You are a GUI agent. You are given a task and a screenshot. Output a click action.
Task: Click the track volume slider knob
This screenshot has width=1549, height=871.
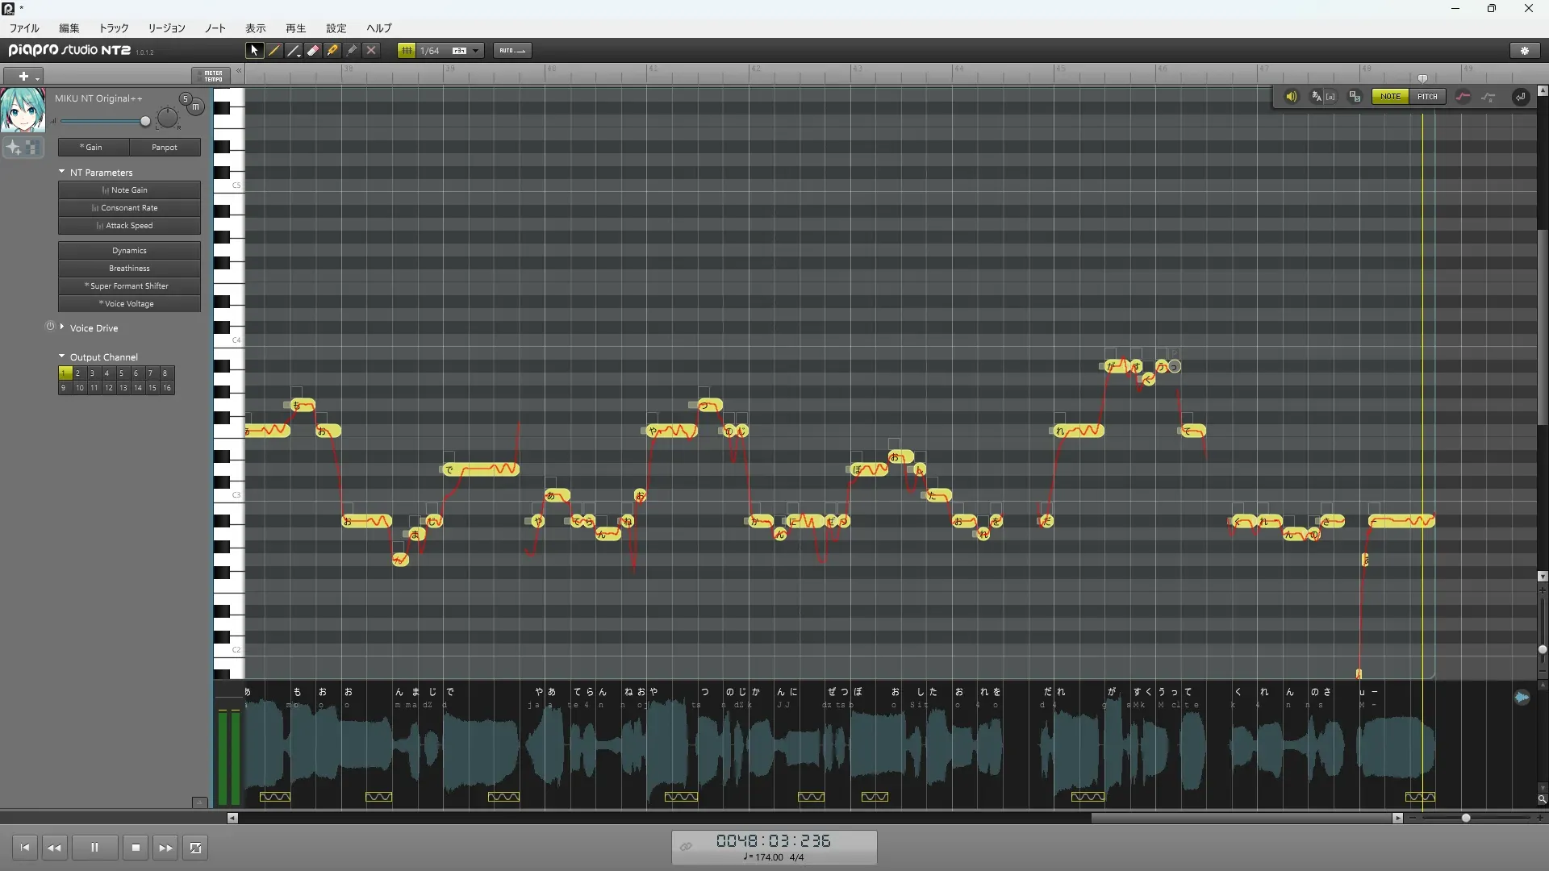[x=145, y=122]
